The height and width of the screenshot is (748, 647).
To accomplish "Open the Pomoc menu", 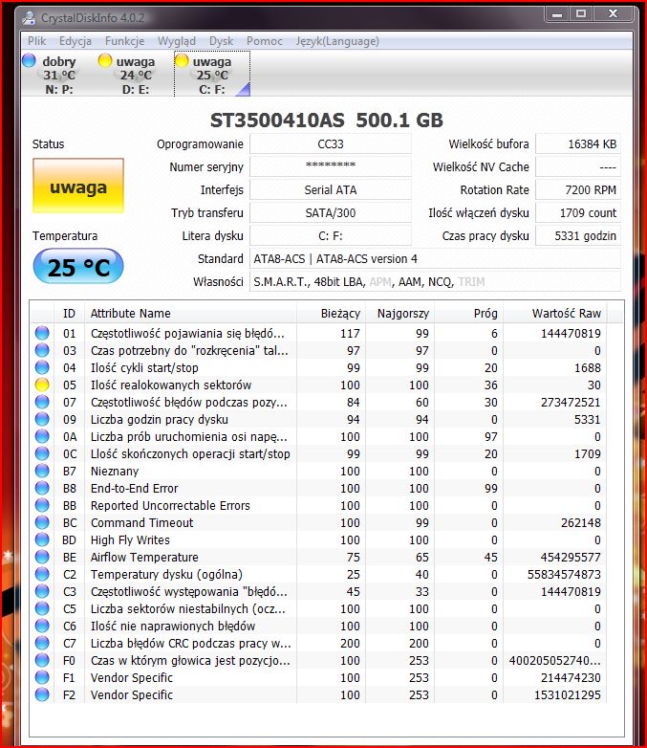I will pos(265,41).
